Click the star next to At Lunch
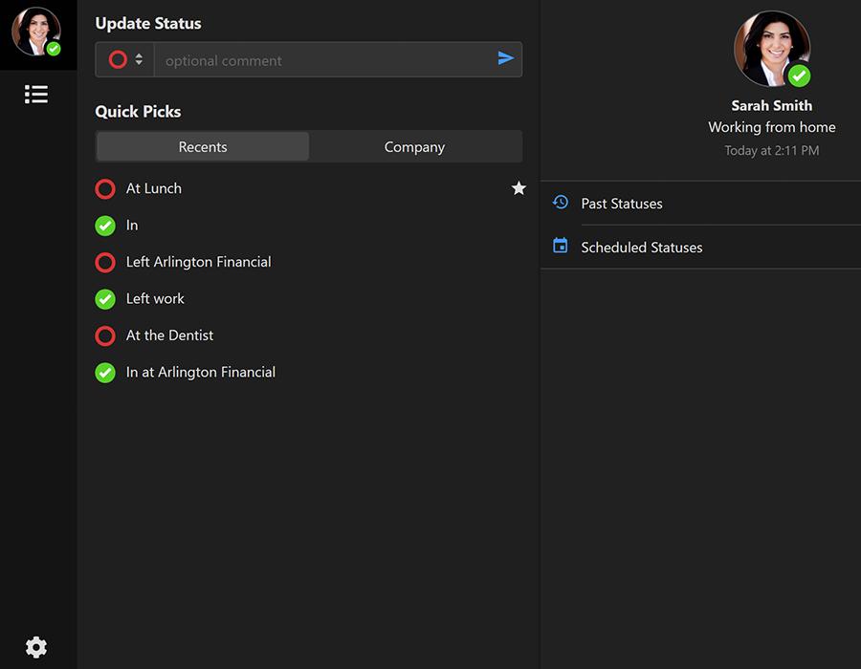Image resolution: width=861 pixels, height=669 pixels. [519, 188]
